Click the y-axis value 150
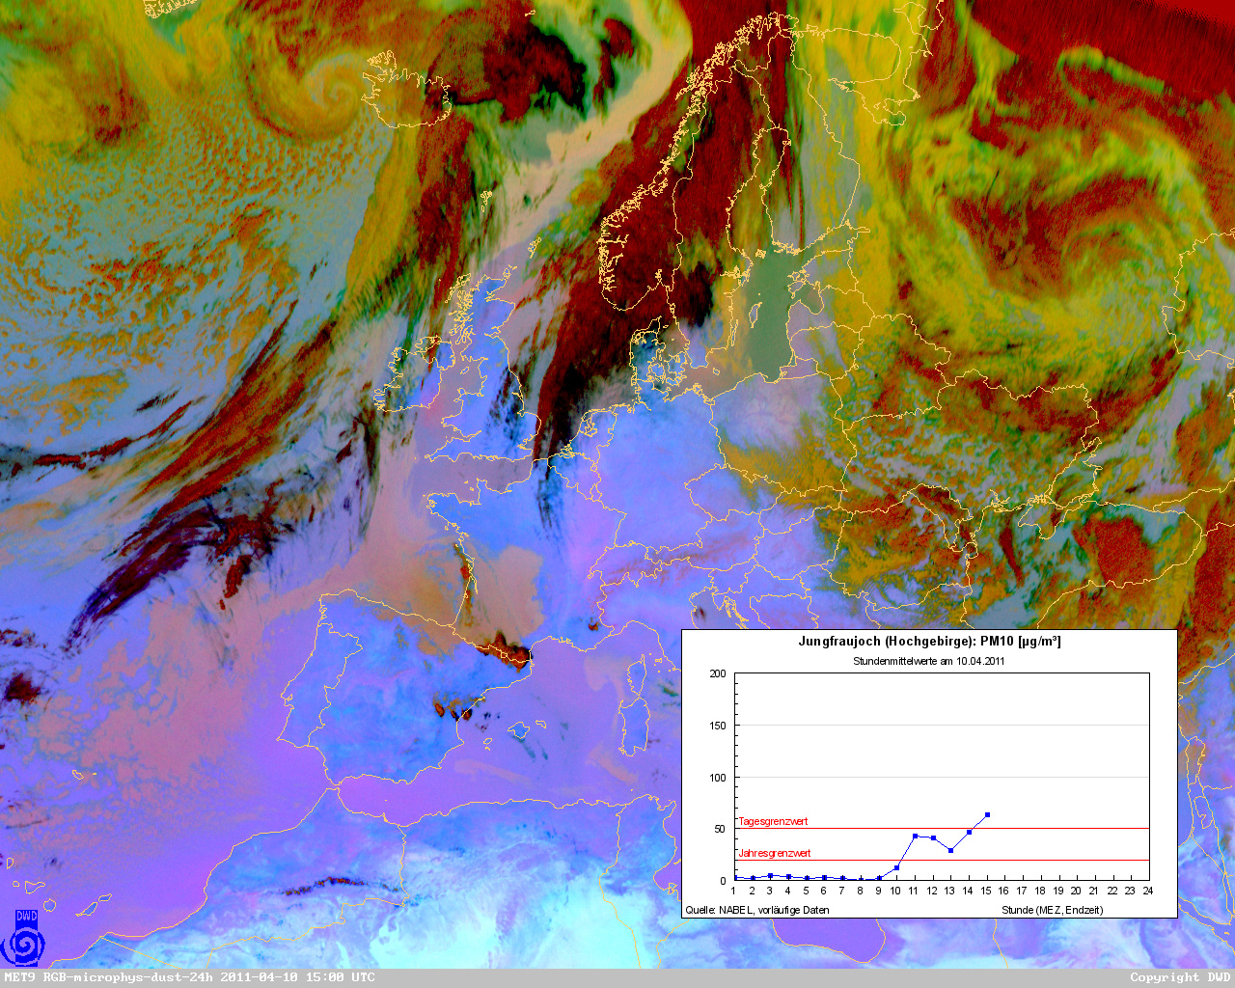Screen dimensions: 1235x988 [718, 726]
